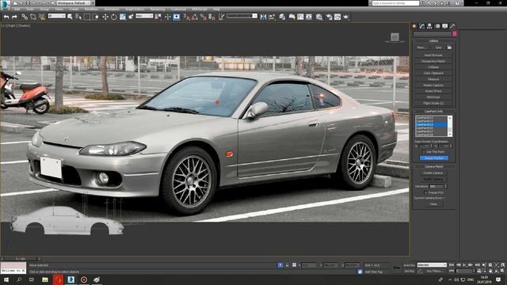The image size is (507, 285).
Task: Click the Select and Manipulate icon
Action: pyautogui.click(x=167, y=17)
